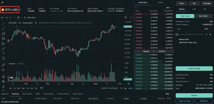
Task: Click the Enable Trading button
Action: [194, 68]
